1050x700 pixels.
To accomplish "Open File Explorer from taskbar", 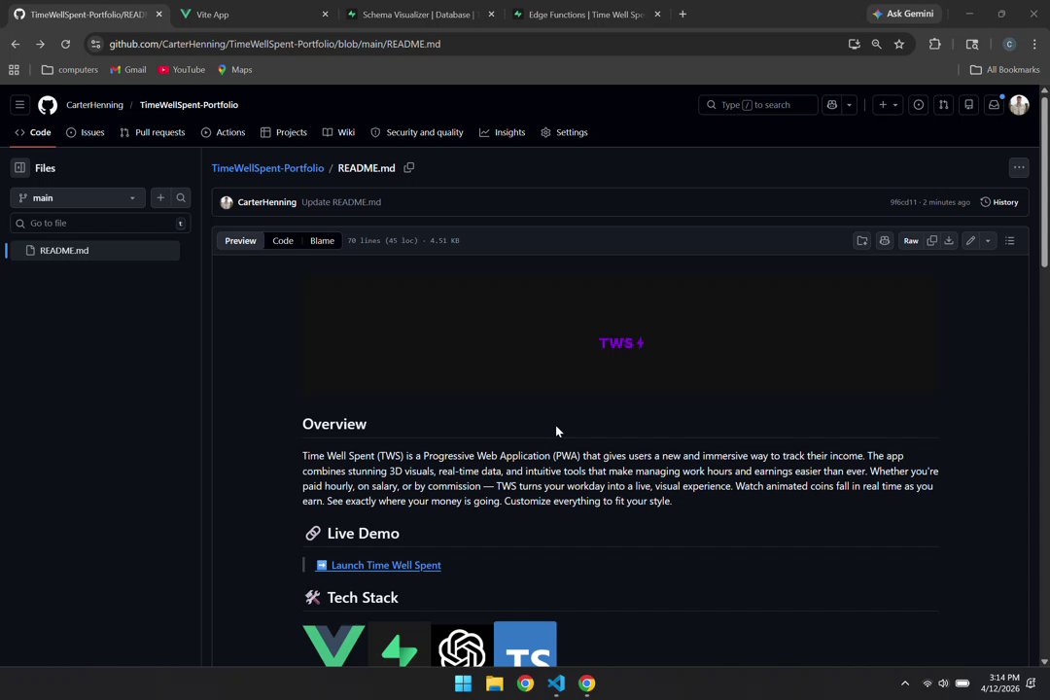I will [x=494, y=683].
